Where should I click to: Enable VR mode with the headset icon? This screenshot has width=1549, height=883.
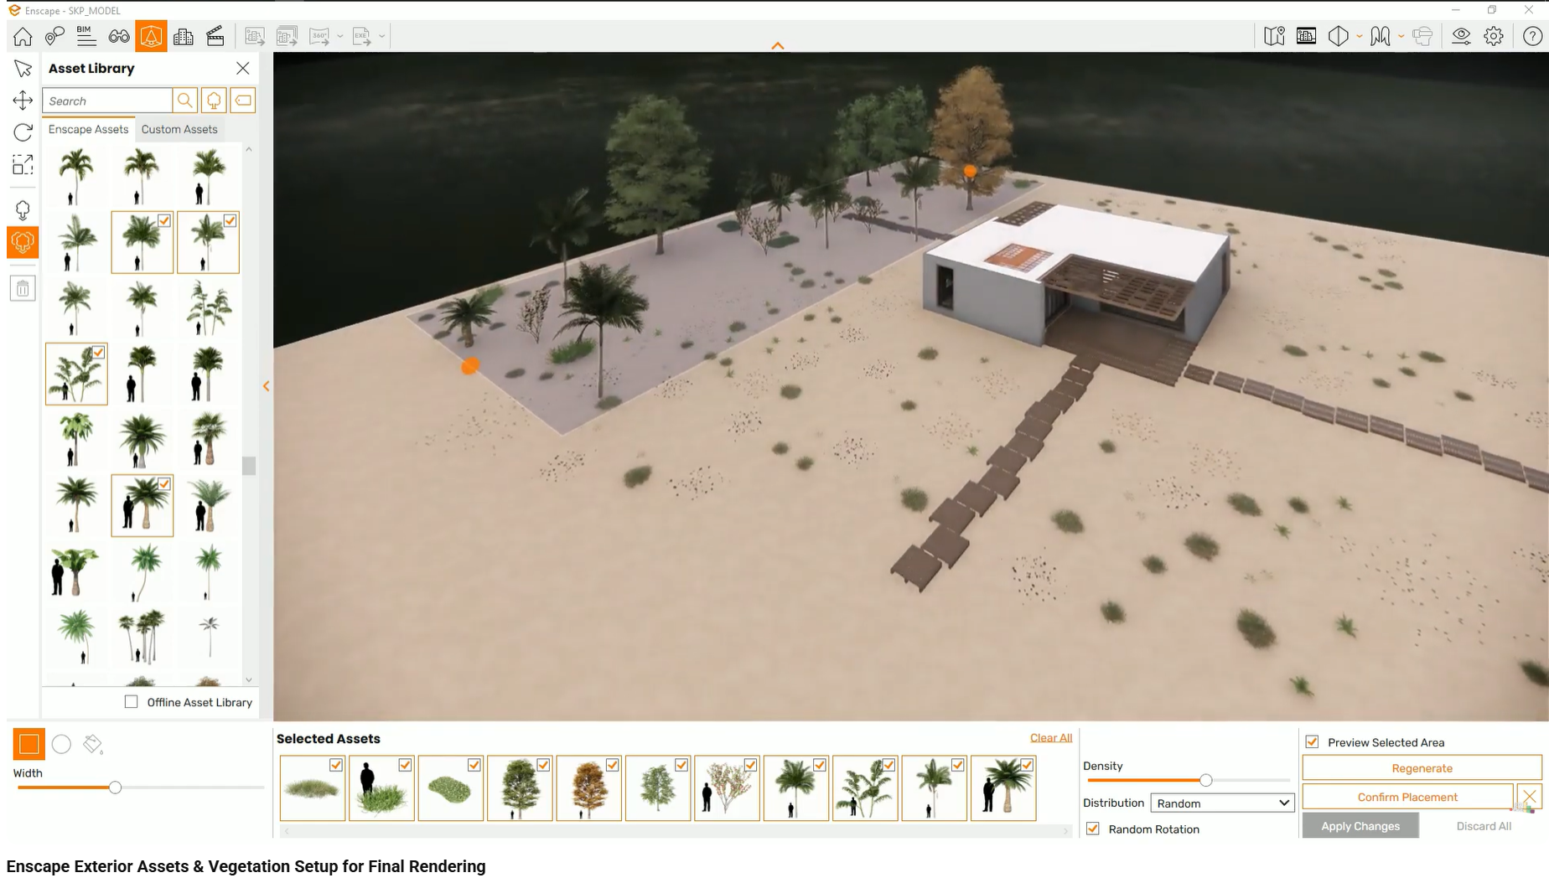pos(1422,36)
